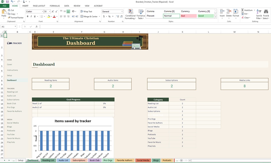Click the AutoSum sigma icon

243,10
